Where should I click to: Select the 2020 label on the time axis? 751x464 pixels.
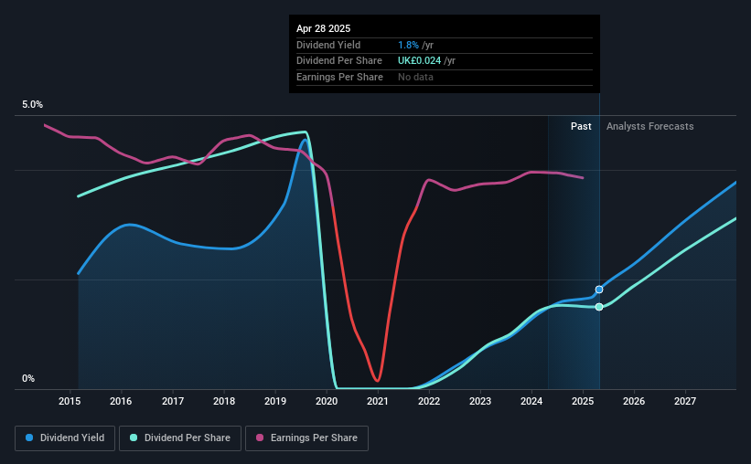pos(327,401)
